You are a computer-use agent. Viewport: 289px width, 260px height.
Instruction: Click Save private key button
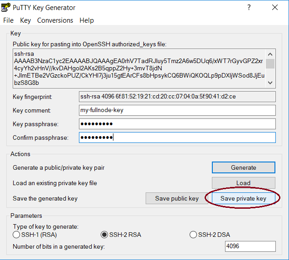(244, 198)
